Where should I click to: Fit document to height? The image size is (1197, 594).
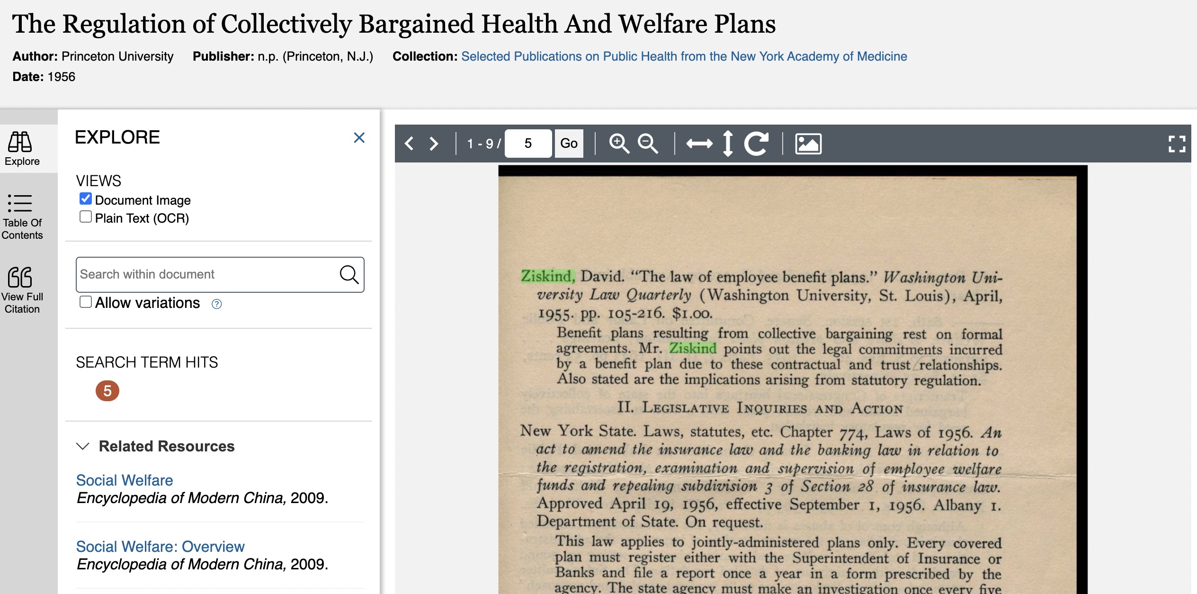(728, 144)
